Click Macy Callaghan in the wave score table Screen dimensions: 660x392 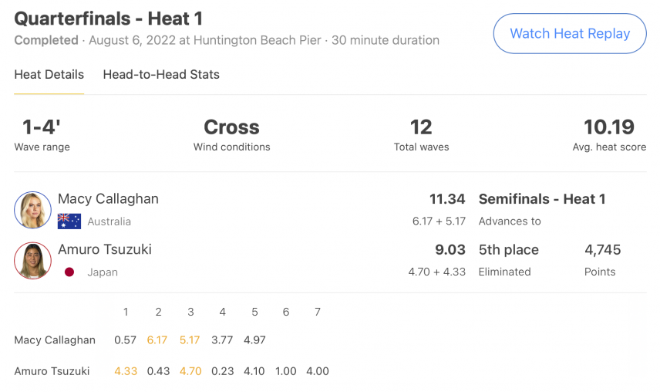point(55,340)
